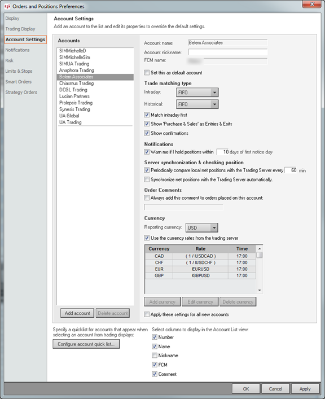The height and width of the screenshot is (399, 325).
Task: Select the CHF currency row
Action: coord(200,262)
